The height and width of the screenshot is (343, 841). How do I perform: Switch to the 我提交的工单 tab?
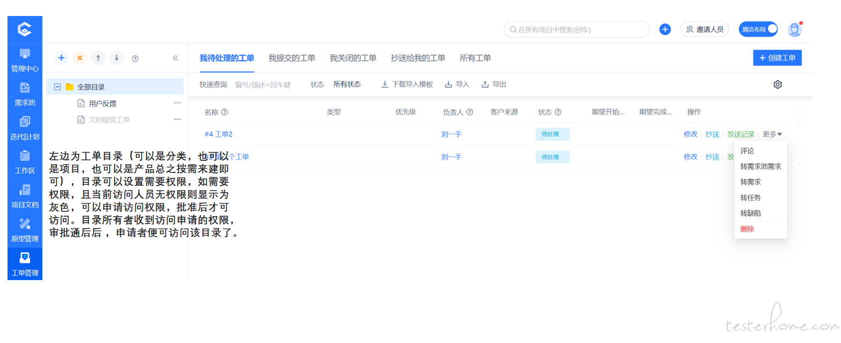tap(291, 58)
